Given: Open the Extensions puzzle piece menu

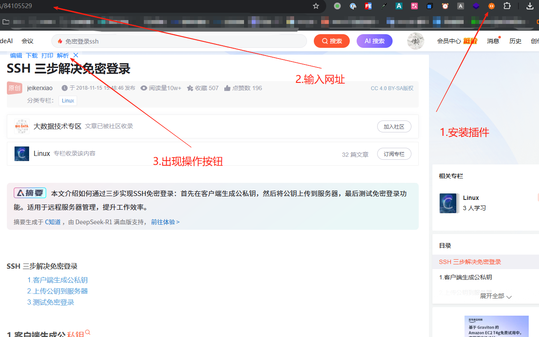Looking at the screenshot, I should (x=507, y=6).
